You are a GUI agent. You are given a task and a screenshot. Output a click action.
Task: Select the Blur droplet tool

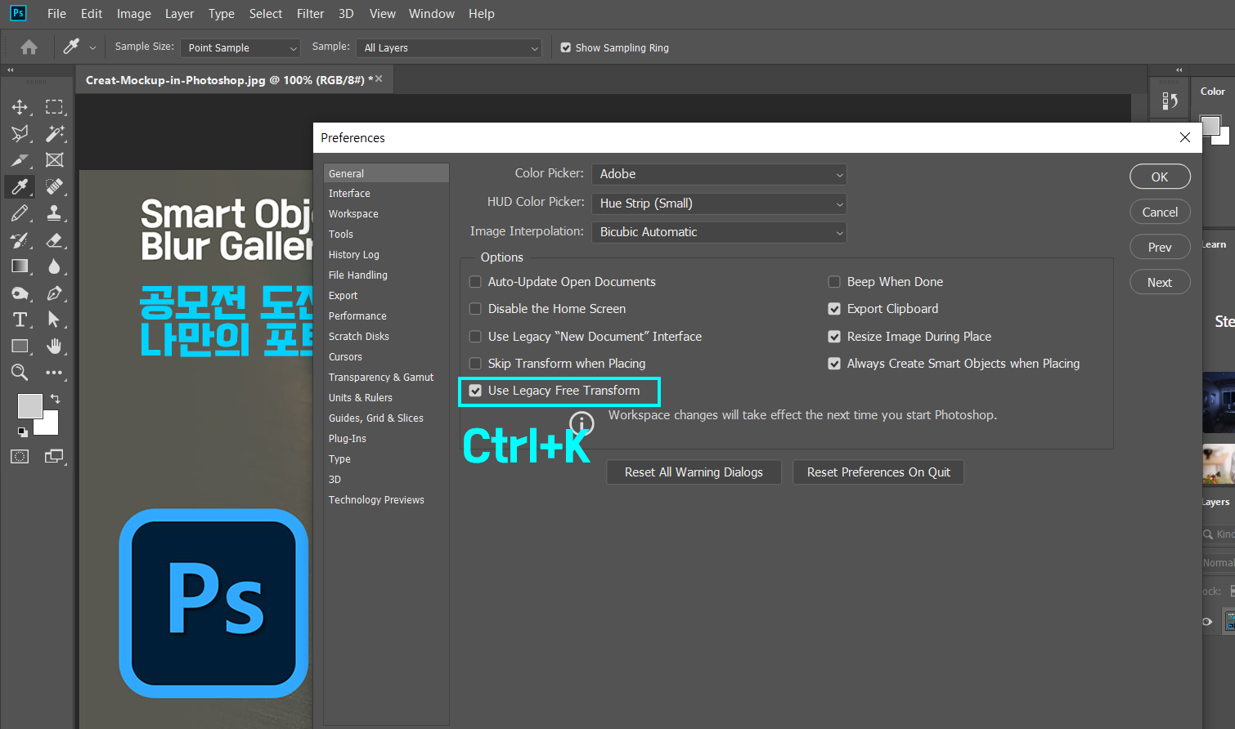54,266
